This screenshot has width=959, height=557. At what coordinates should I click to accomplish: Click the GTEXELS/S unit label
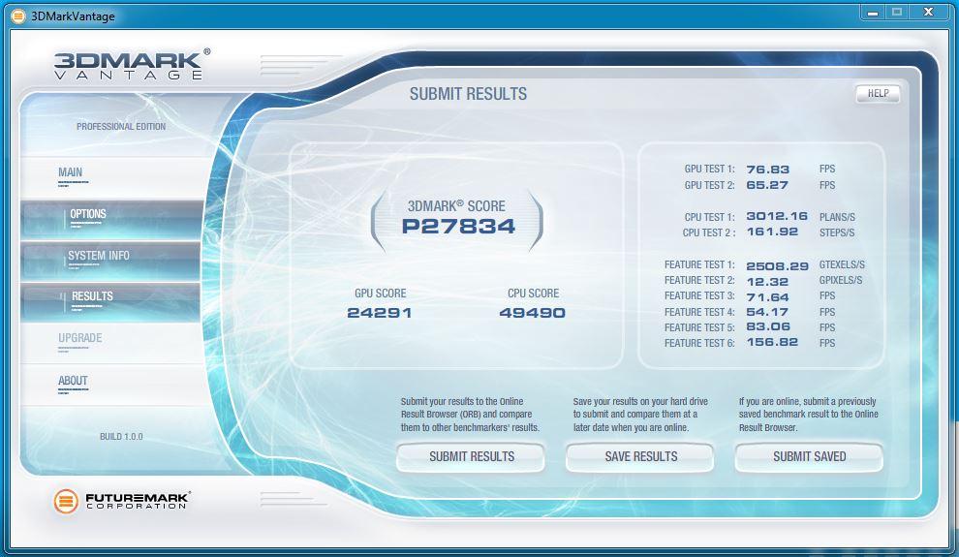click(x=842, y=264)
